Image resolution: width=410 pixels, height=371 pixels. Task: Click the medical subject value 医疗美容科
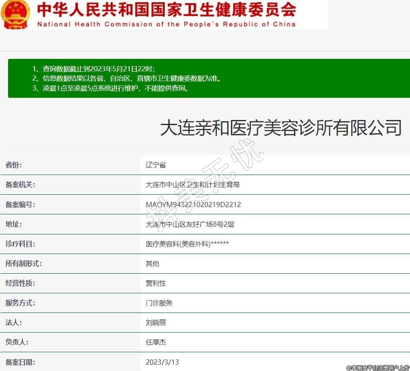[x=187, y=244]
